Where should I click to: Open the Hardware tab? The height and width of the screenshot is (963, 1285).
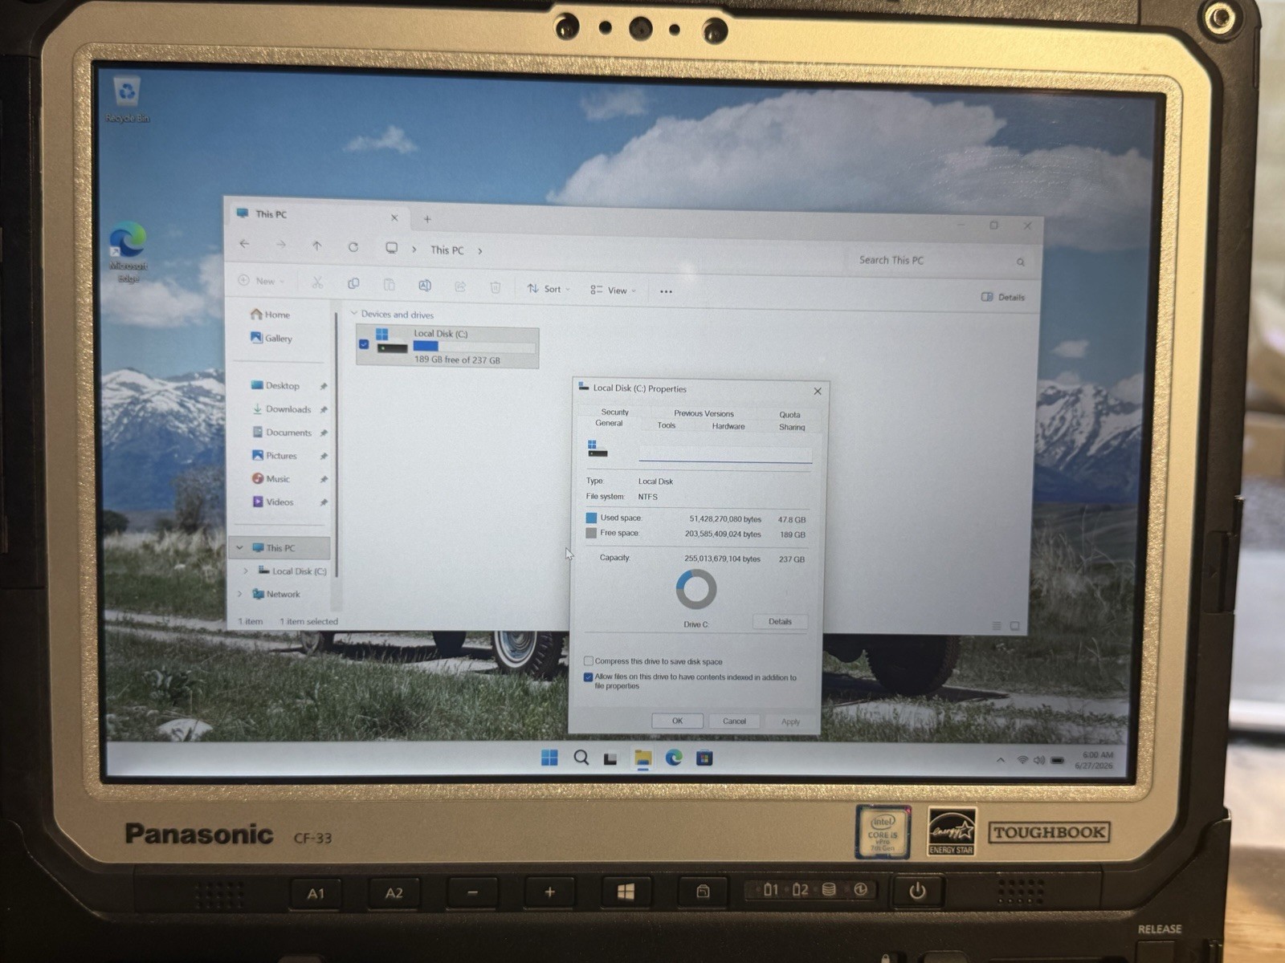point(728,426)
